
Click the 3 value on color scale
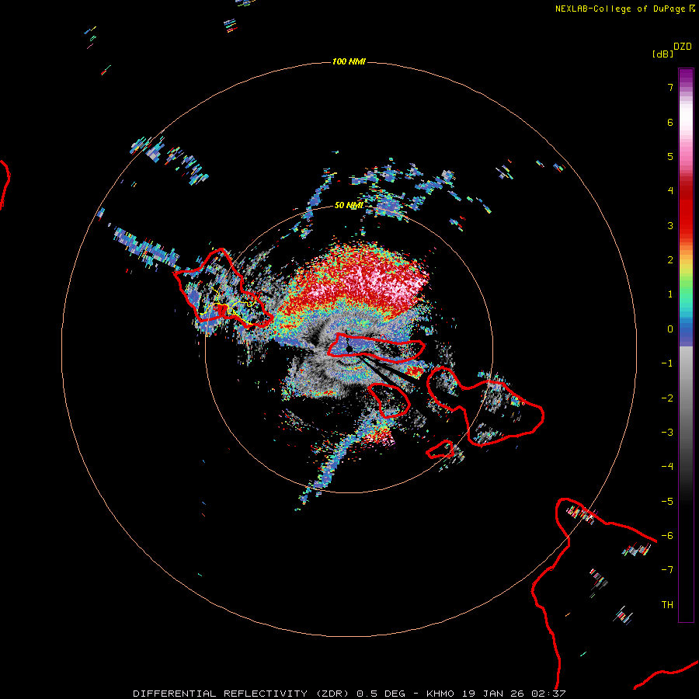click(x=670, y=225)
